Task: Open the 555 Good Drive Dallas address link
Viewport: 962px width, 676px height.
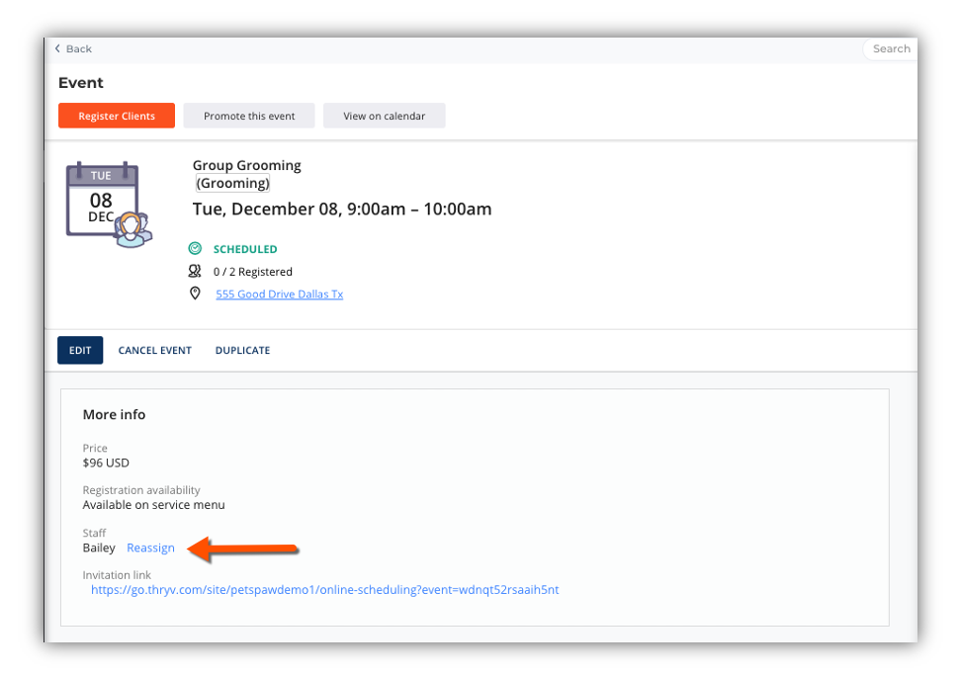Action: pyautogui.click(x=279, y=295)
